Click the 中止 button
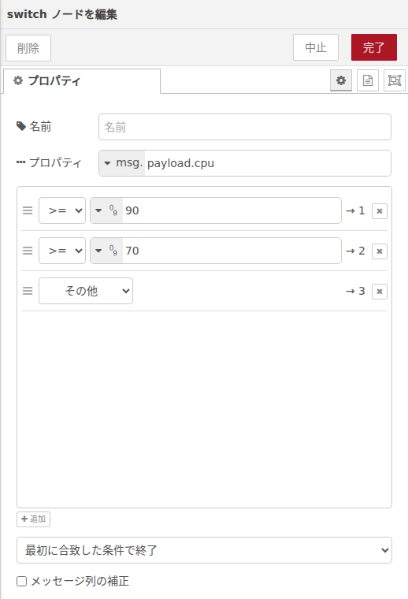 click(316, 47)
